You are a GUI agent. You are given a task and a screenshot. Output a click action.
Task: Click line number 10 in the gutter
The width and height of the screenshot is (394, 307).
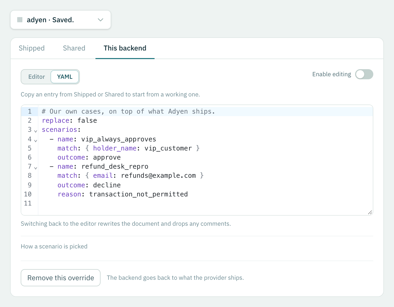28,194
